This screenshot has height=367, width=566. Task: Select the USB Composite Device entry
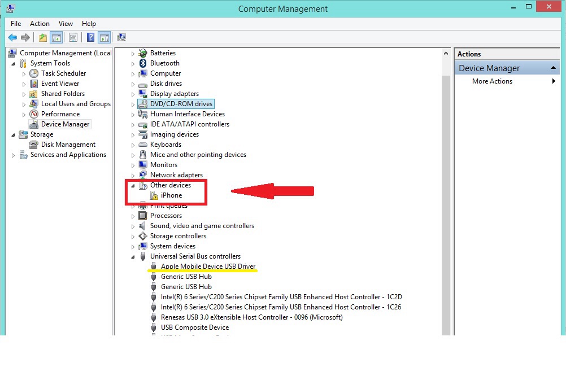click(x=194, y=327)
